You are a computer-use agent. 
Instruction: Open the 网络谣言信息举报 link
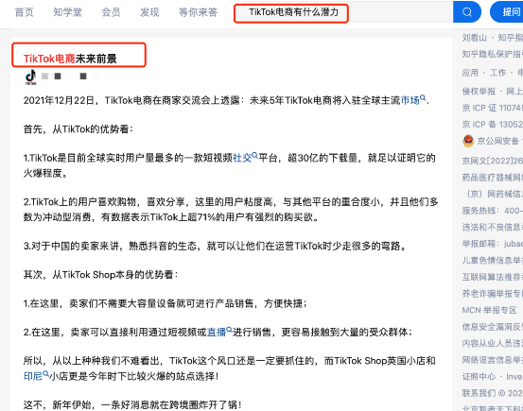493,360
